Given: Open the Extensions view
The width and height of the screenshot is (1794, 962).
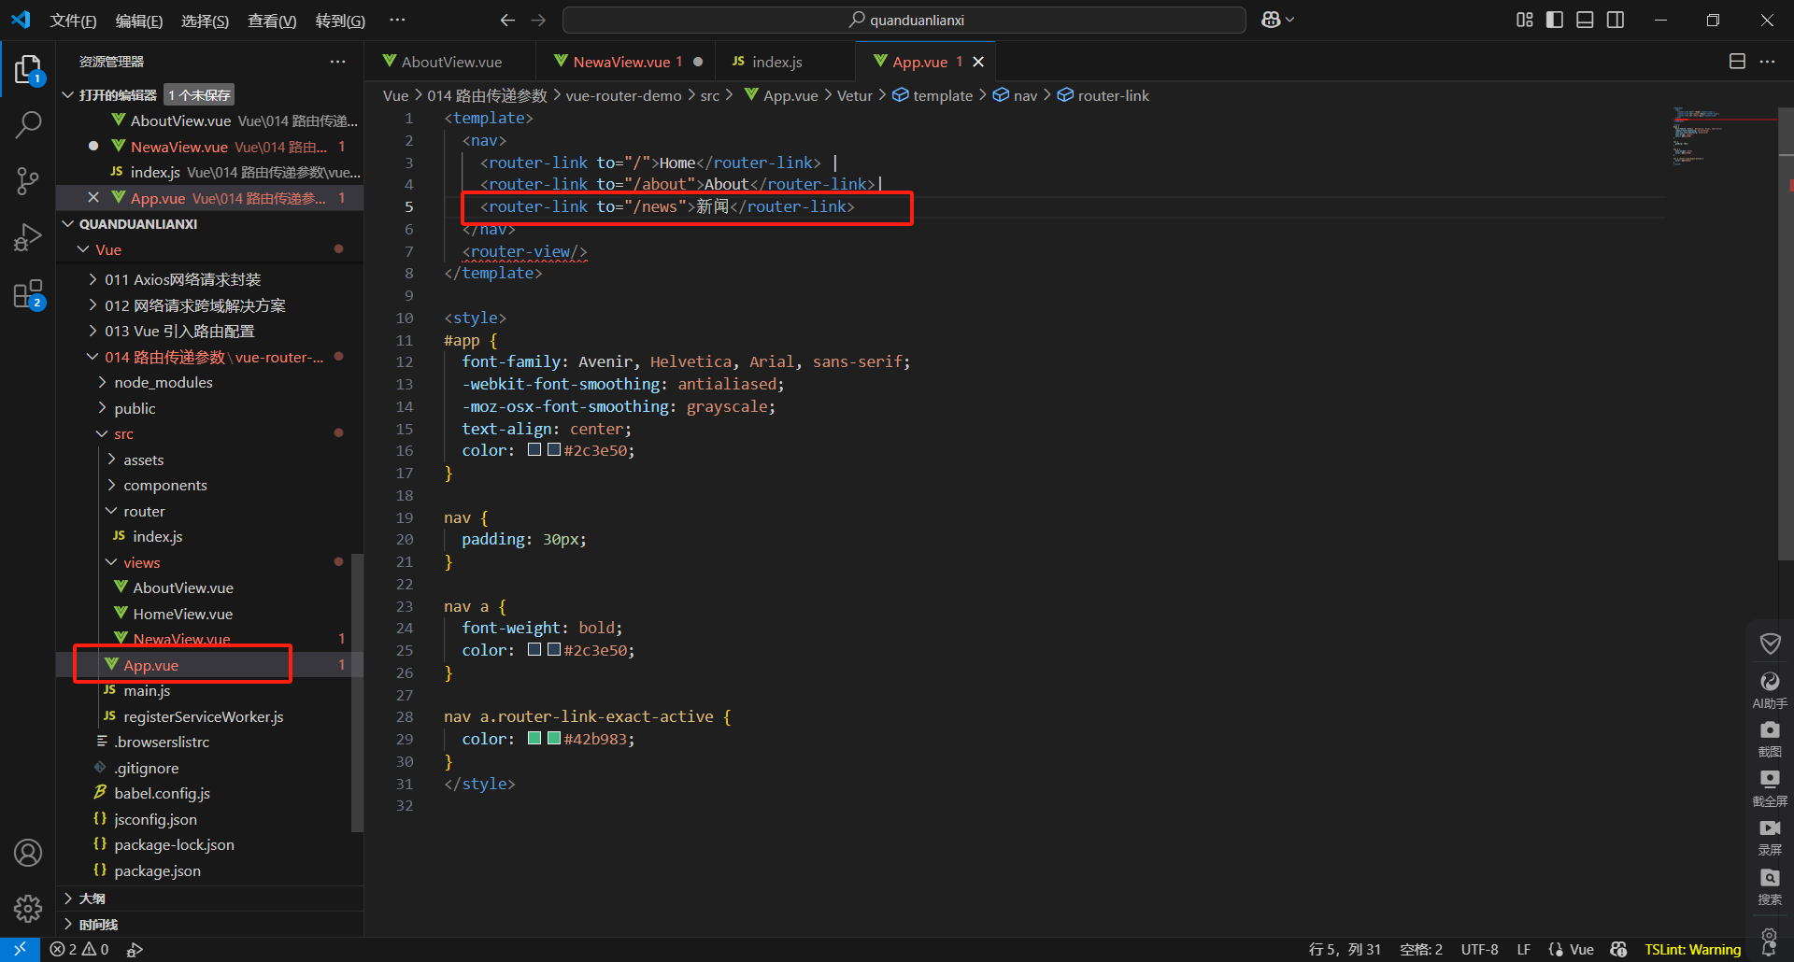Looking at the screenshot, I should pos(28,294).
